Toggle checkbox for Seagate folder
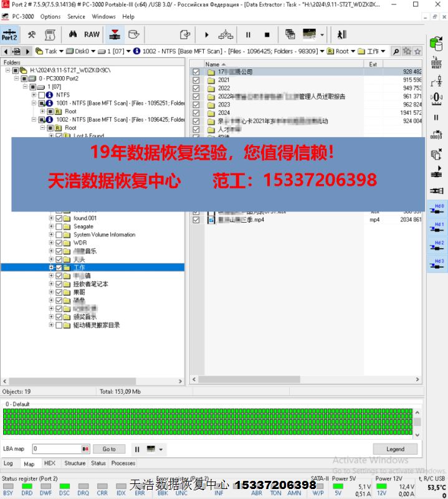Viewport: 448px width, 499px height. [59, 227]
